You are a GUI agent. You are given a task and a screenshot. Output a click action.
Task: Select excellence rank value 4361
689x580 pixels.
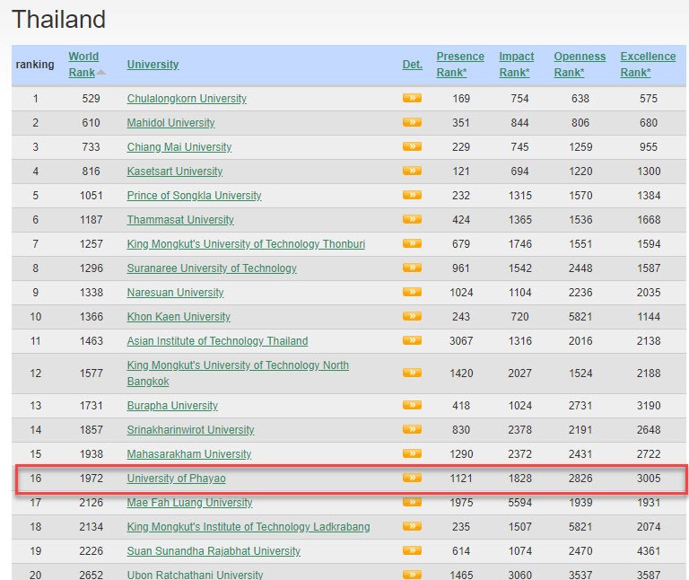(649, 551)
